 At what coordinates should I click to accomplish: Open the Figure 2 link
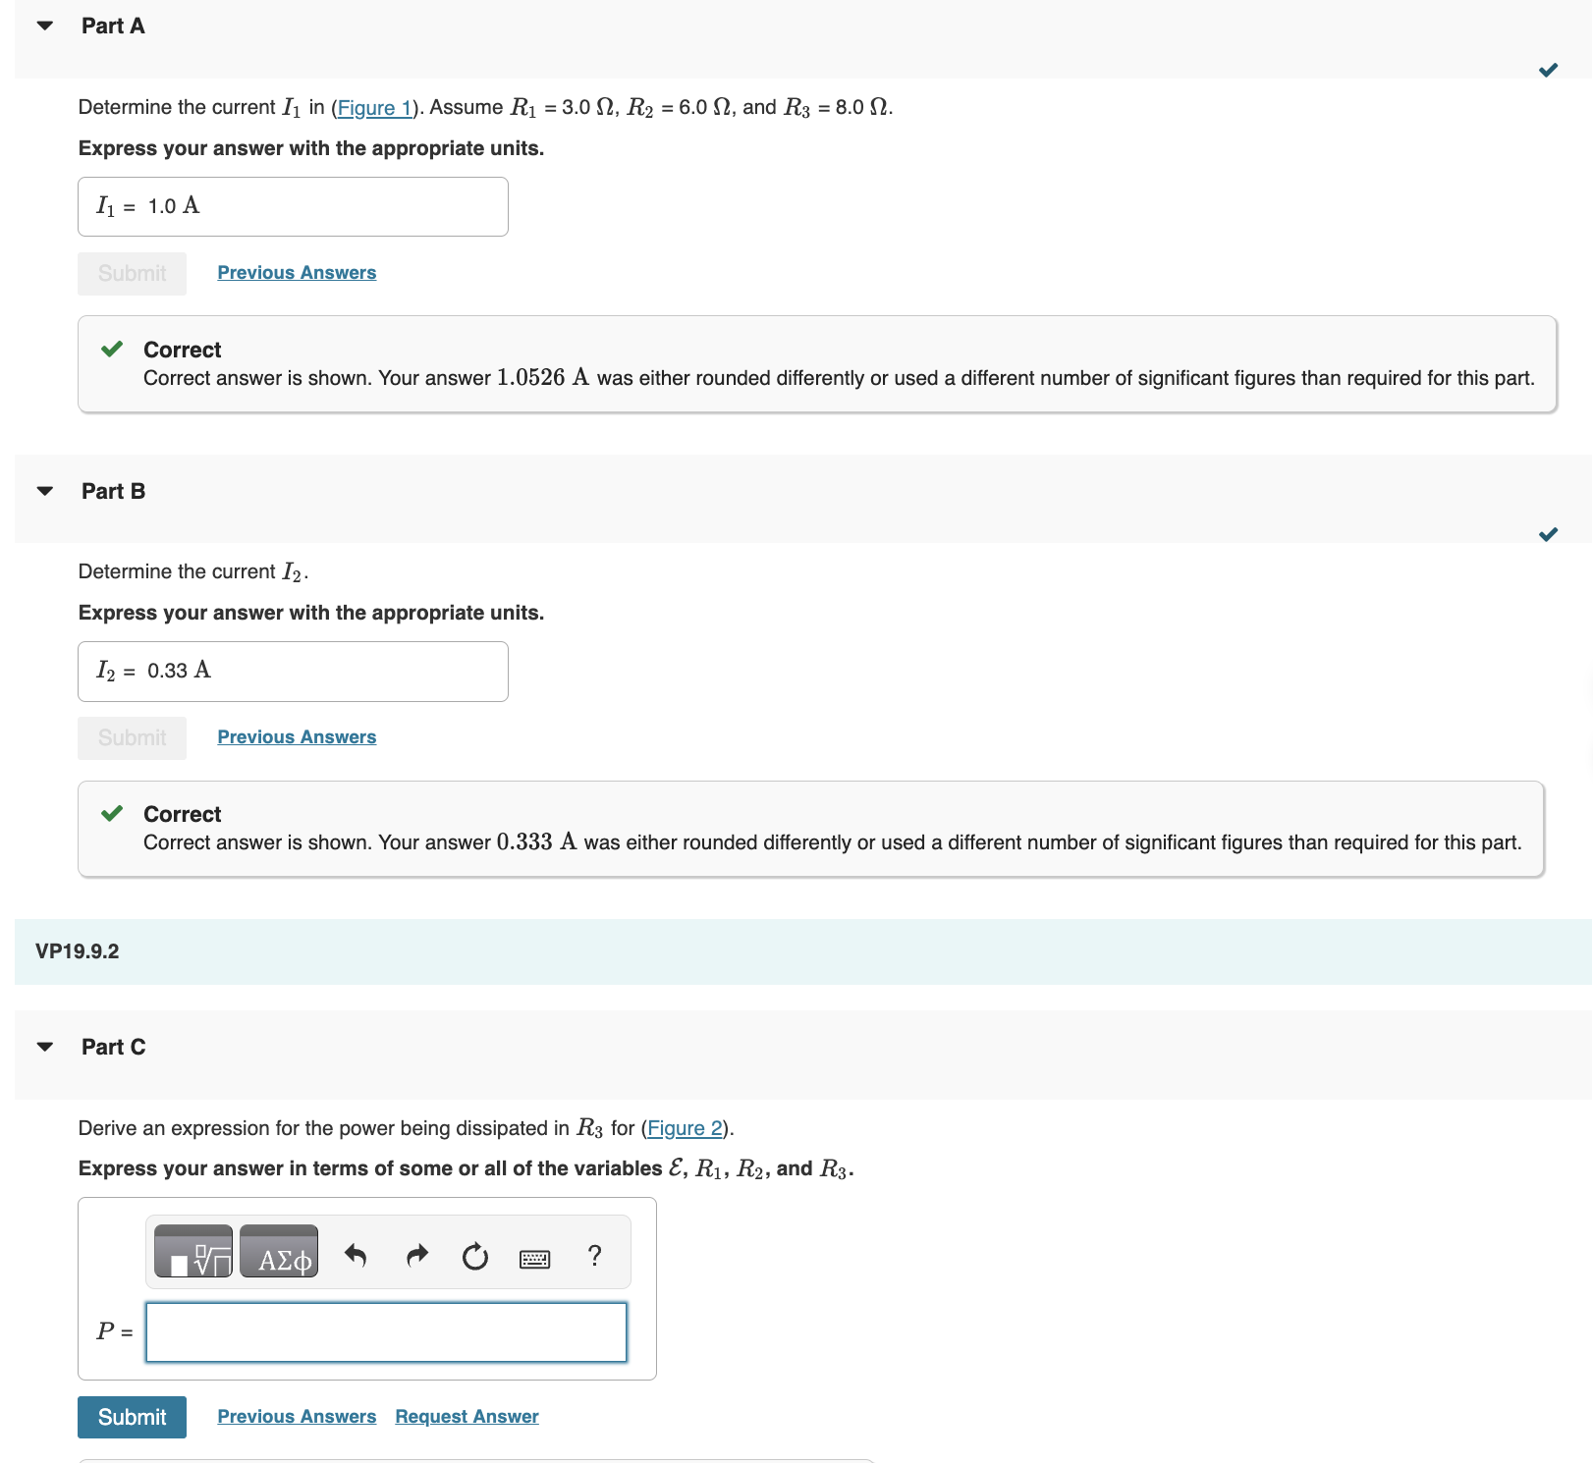click(x=685, y=1128)
